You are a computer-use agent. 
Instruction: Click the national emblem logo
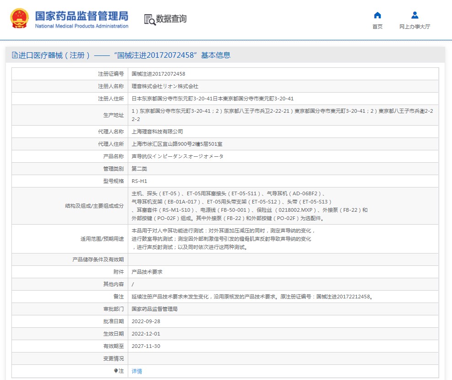[x=19, y=18]
